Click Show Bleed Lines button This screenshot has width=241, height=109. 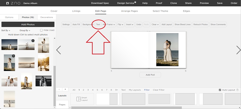(x=182, y=25)
